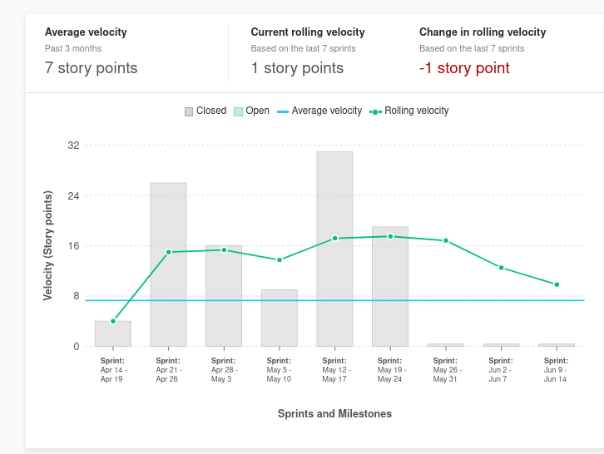Hide the Average velocity legend entry
This screenshot has width=604, height=454.
(326, 111)
